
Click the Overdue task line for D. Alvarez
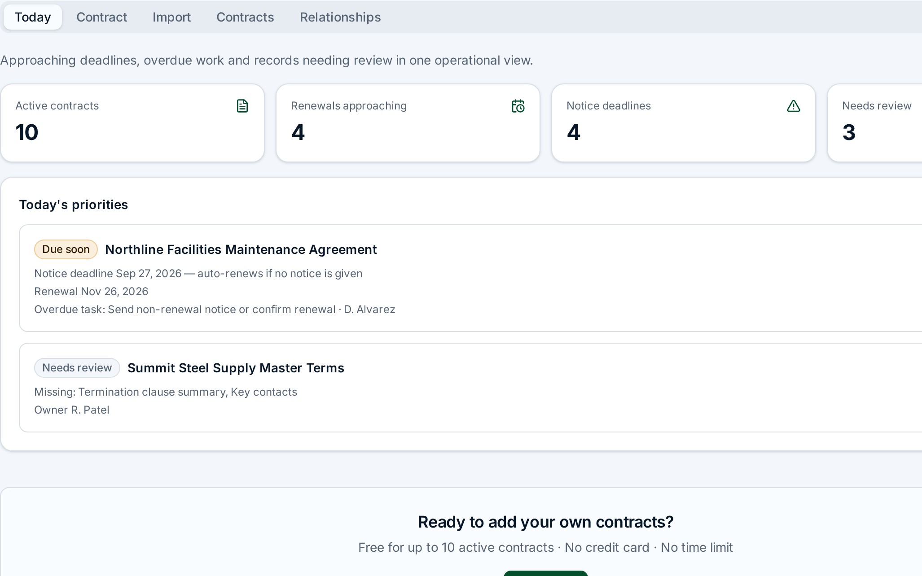[215, 310]
